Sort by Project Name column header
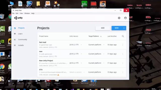Screen dimensions: 161x90 point(44,36)
